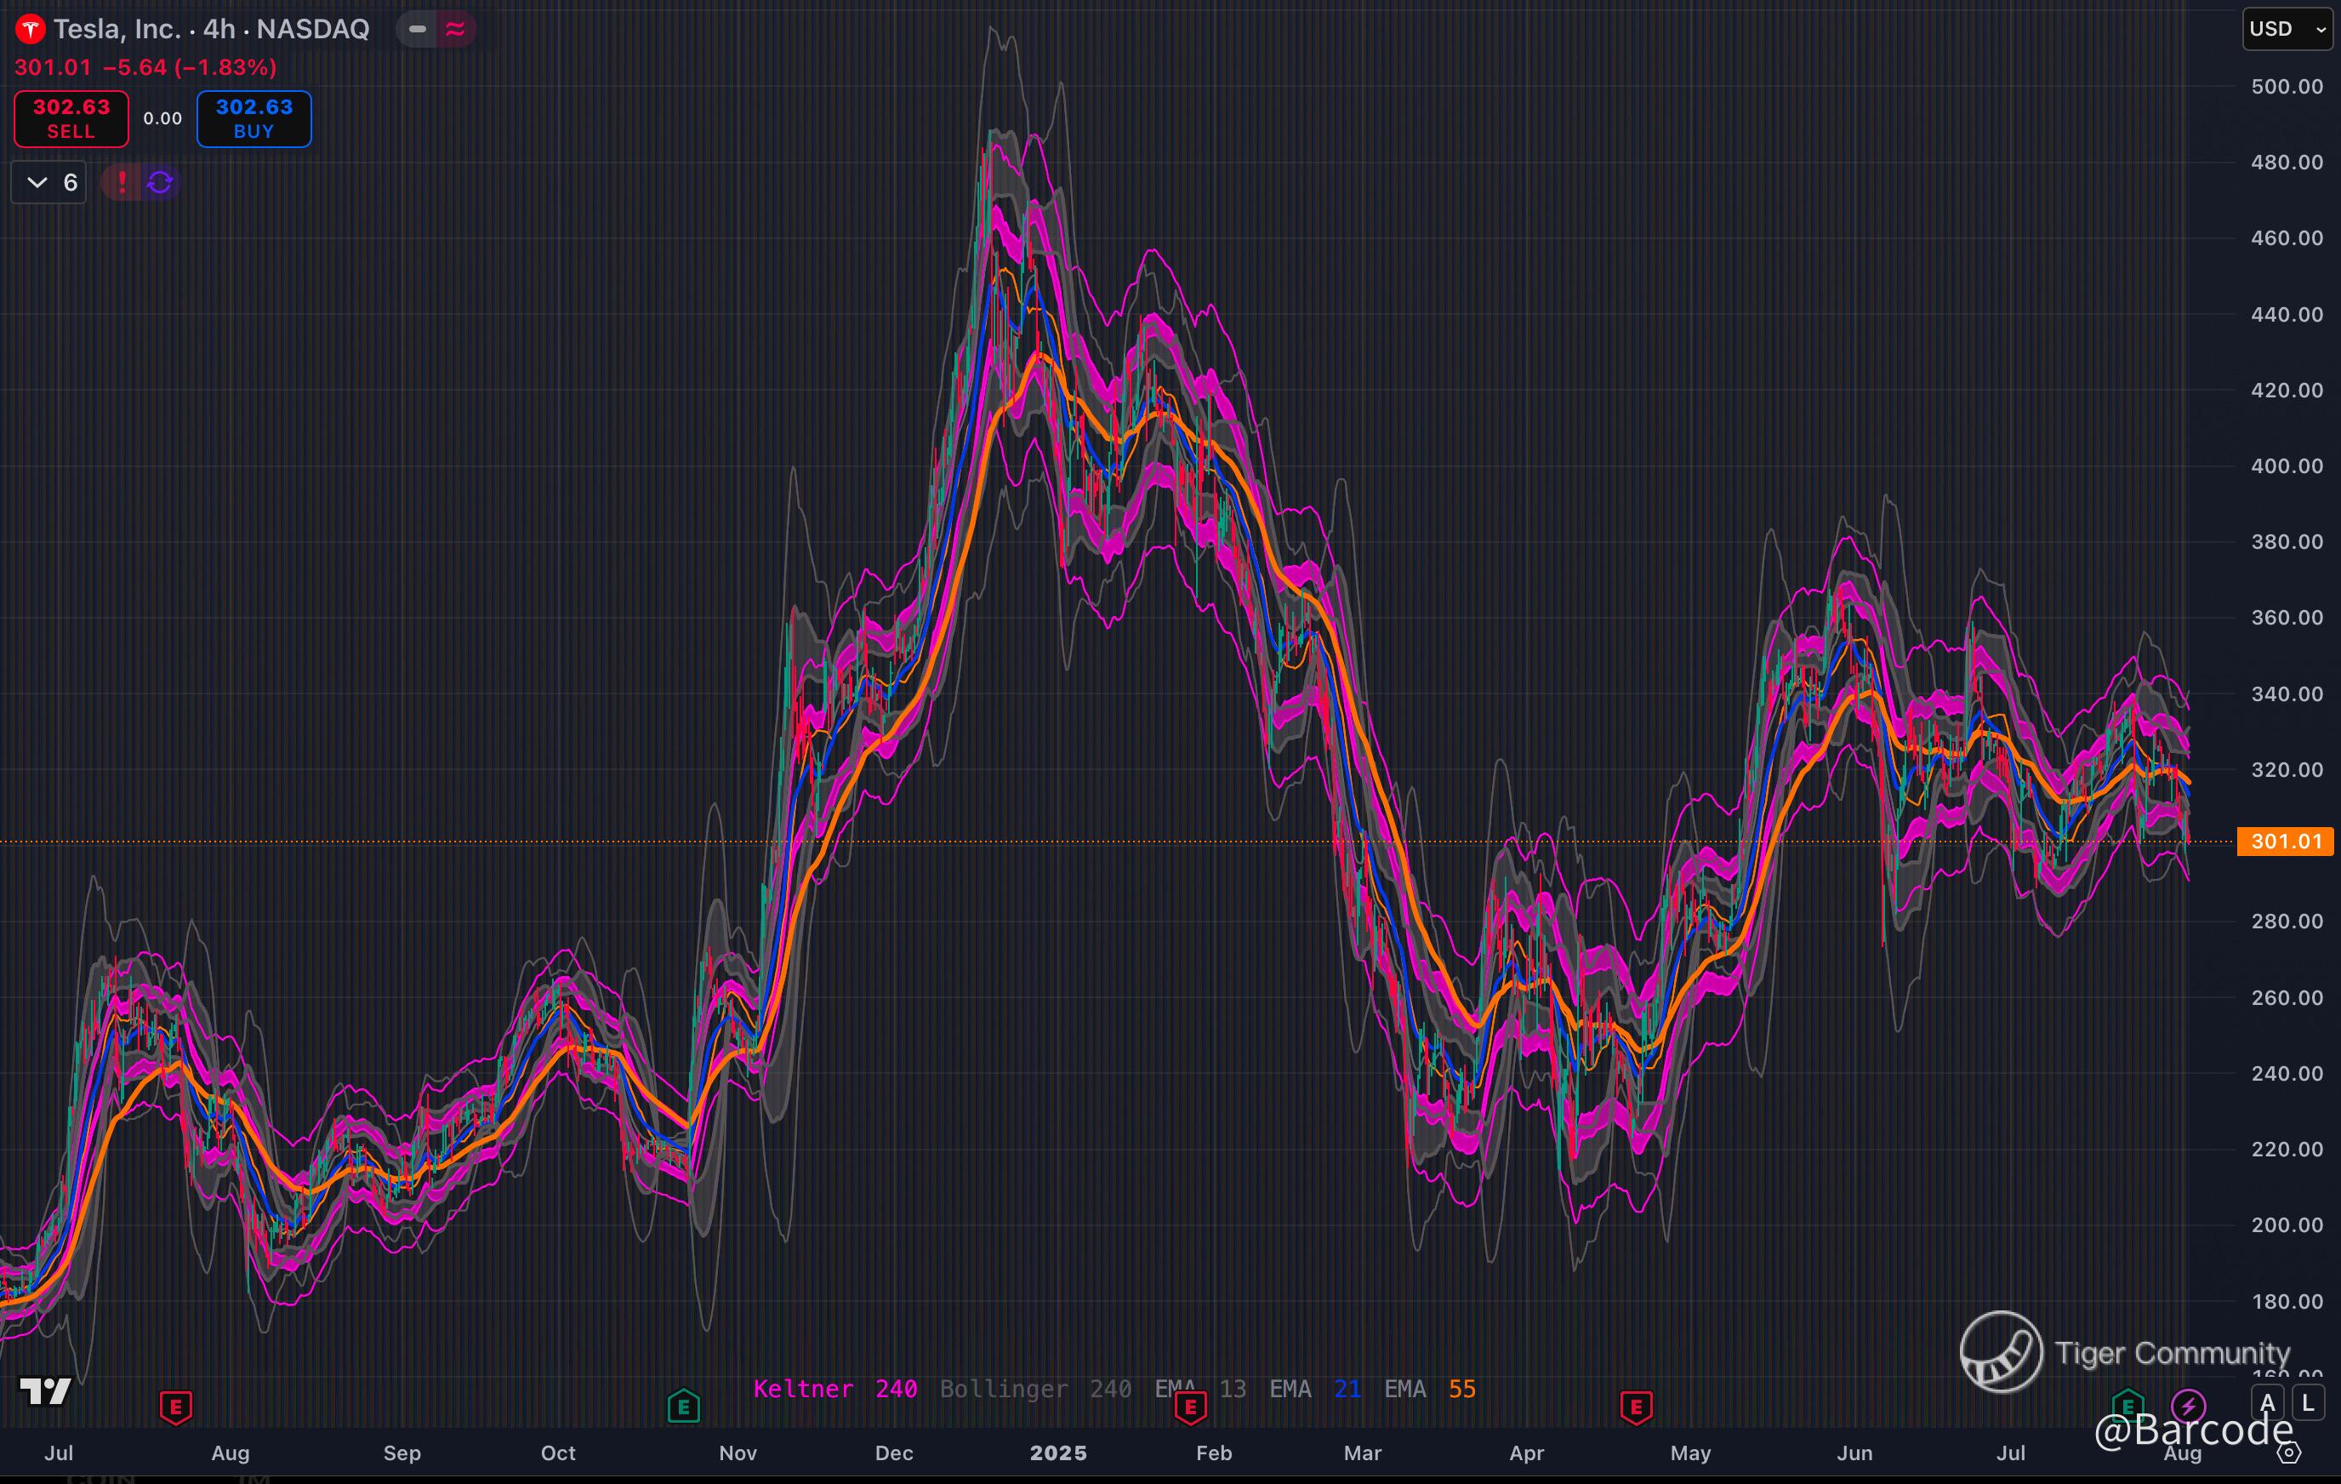Image resolution: width=2341 pixels, height=1484 pixels.
Task: Click the purple refresh arrows icon
Action: 161,182
